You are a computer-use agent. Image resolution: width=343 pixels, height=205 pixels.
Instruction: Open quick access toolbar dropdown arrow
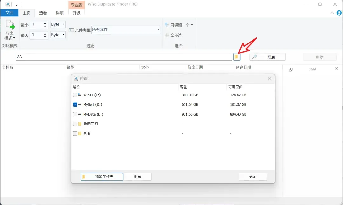click(x=17, y=4)
